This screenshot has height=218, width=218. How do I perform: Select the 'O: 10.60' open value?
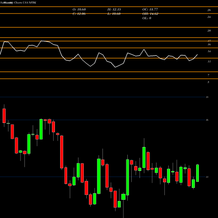tap(79, 10)
